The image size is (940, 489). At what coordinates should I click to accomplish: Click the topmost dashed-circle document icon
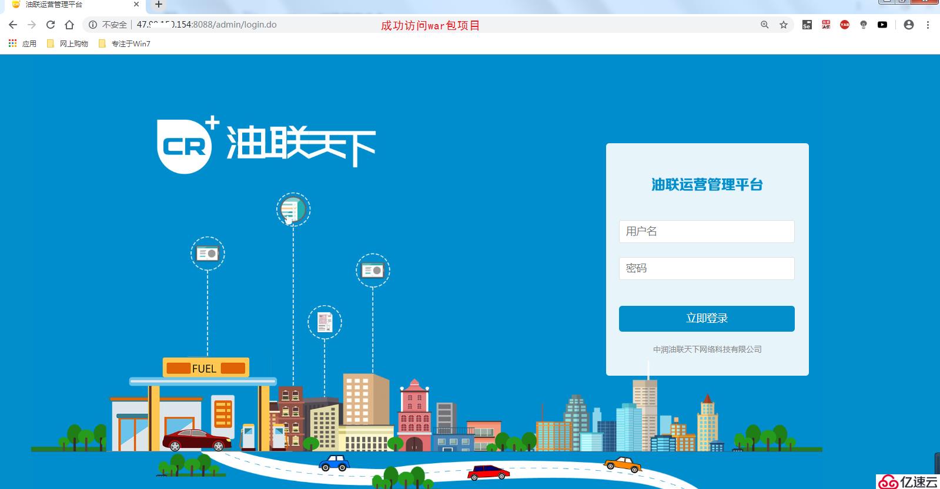(x=293, y=210)
